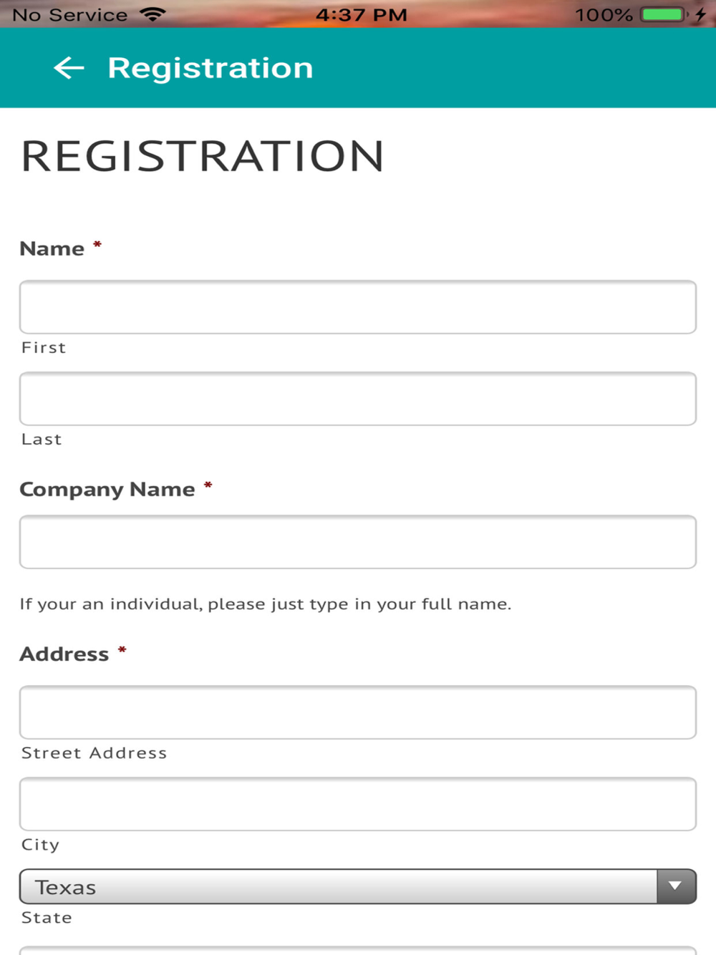Expand the State dropdown arrow

coord(675,886)
